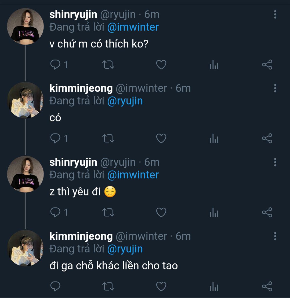This screenshot has height=298, width=290.
Task: Open shinryujin's profile picture on first tweet
Action: [x=25, y=26]
